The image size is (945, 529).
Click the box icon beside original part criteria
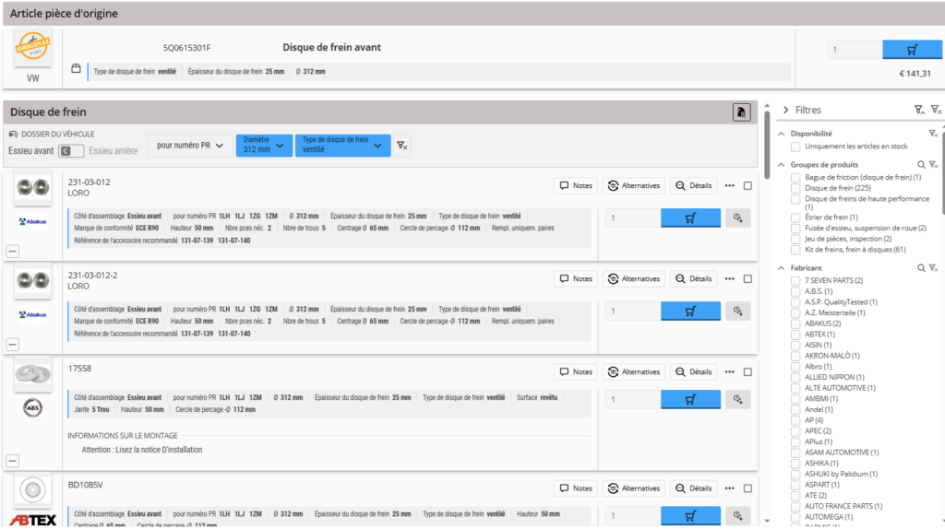click(76, 68)
